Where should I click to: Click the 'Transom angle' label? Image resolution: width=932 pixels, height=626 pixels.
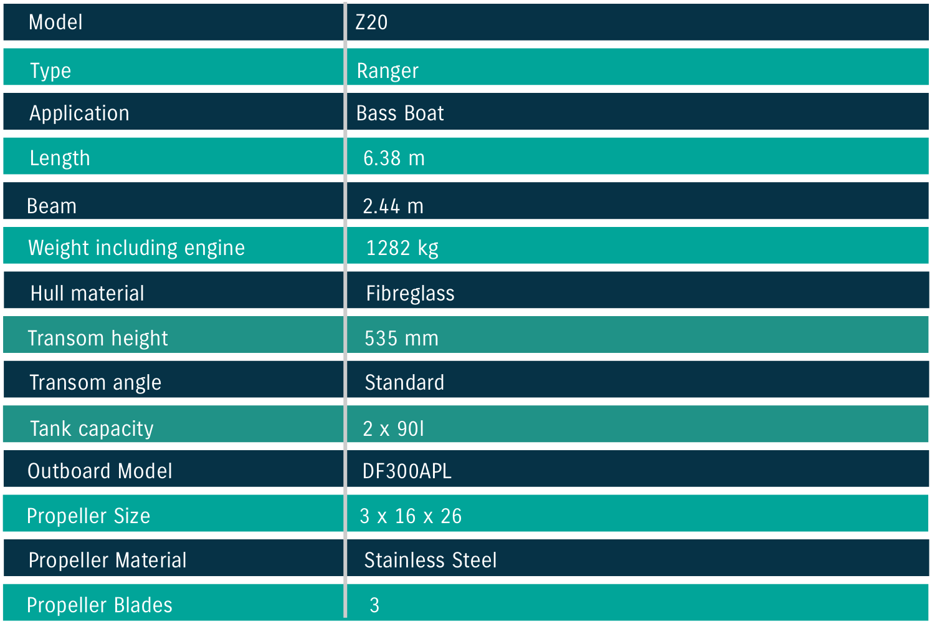coord(95,383)
